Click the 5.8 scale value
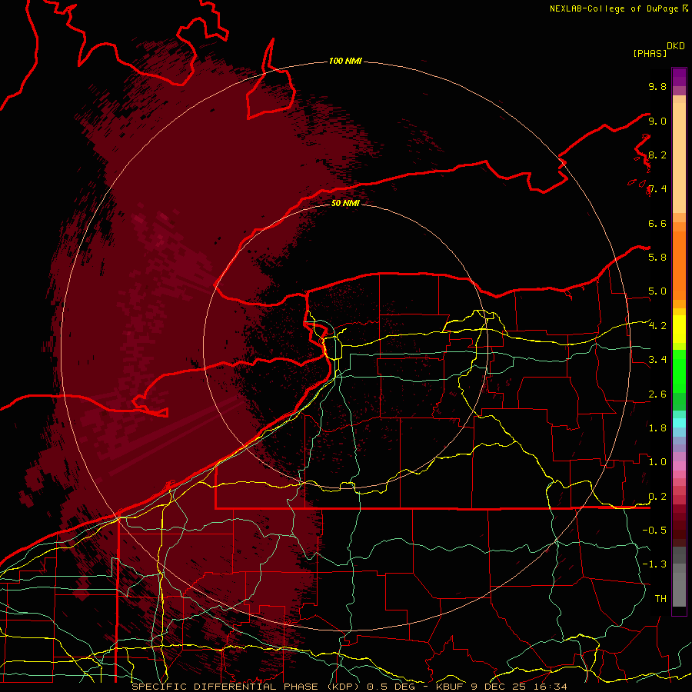 (657, 257)
